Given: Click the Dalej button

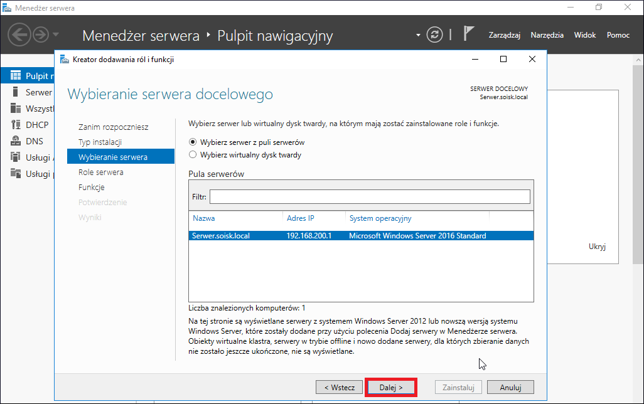Looking at the screenshot, I should click(x=391, y=387).
